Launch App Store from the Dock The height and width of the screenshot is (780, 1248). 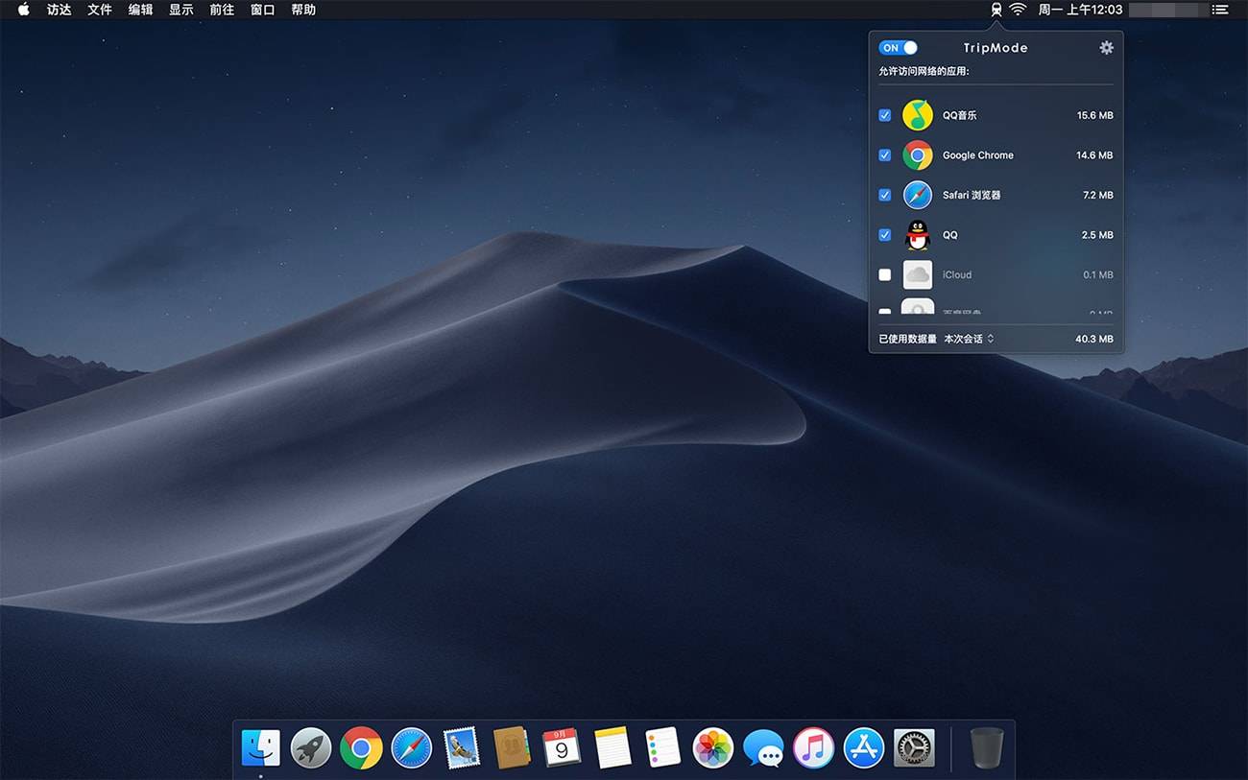(863, 748)
